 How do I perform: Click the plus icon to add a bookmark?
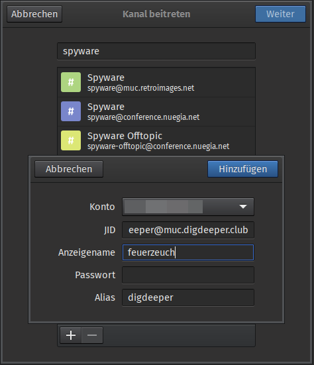pyautogui.click(x=71, y=335)
